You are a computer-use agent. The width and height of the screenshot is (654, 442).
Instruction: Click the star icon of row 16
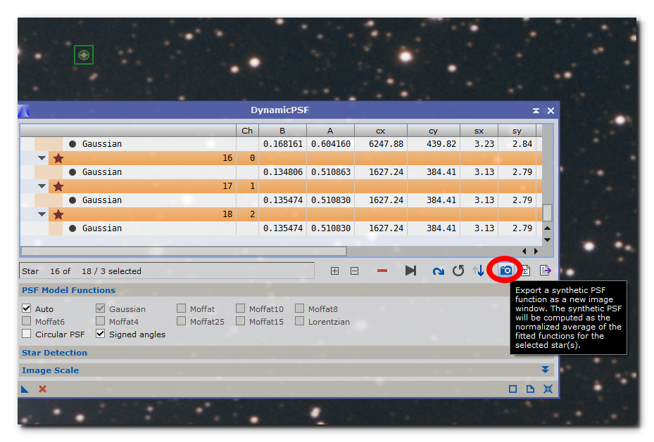point(58,158)
